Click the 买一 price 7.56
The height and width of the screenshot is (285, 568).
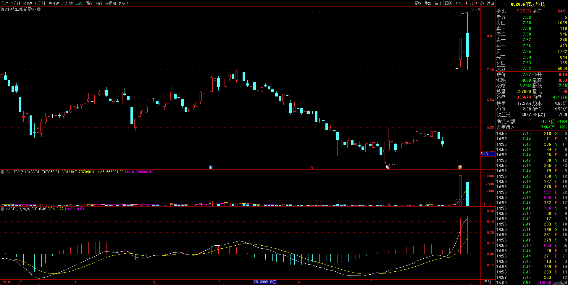[x=527, y=46]
